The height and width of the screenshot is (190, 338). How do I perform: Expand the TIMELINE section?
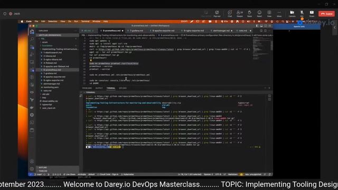click(58, 171)
